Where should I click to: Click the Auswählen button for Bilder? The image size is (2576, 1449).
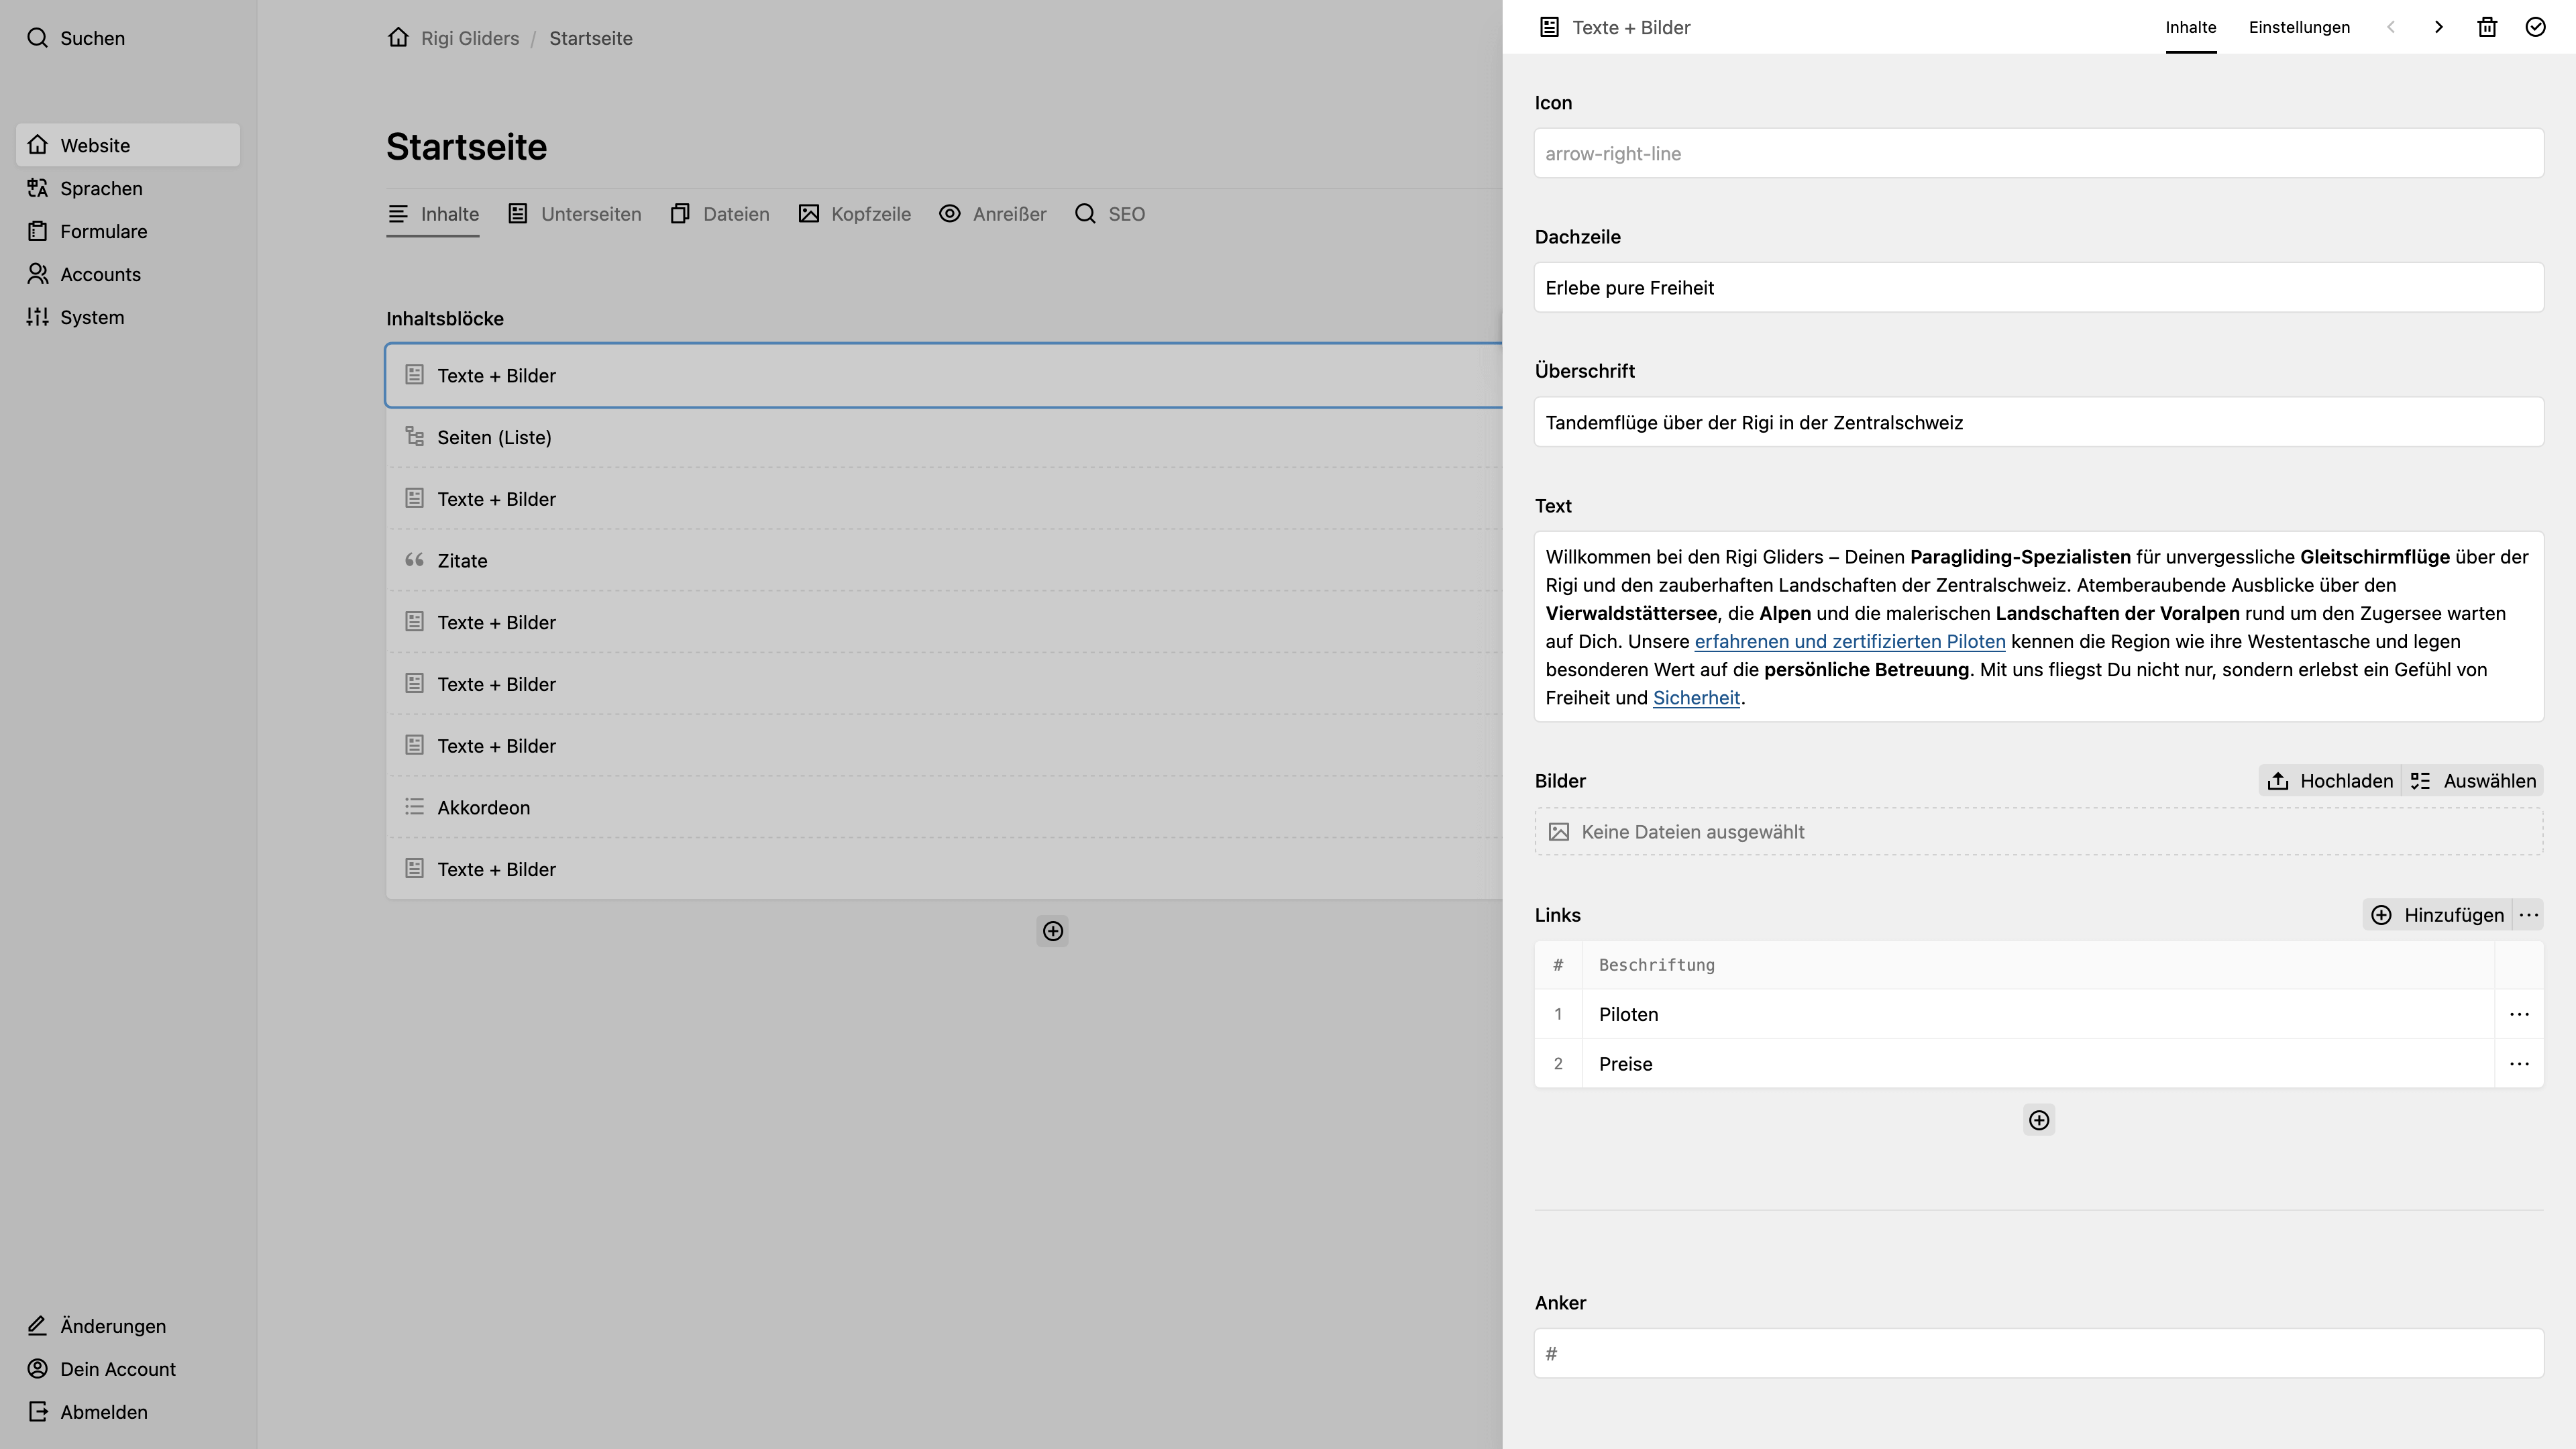tap(2473, 781)
